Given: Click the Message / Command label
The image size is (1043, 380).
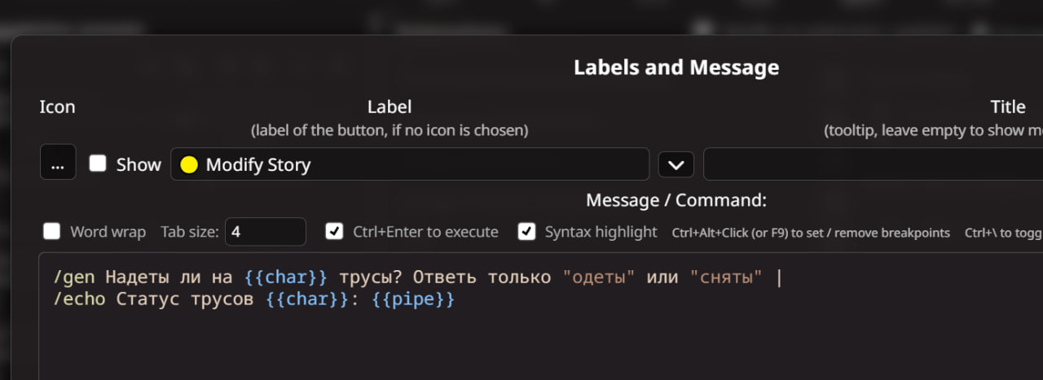Looking at the screenshot, I should (676, 200).
